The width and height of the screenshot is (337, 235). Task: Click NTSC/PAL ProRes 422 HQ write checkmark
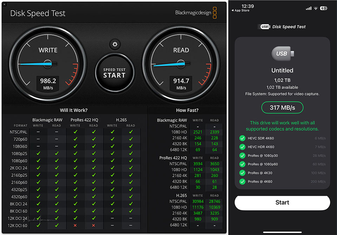pyautogui.click(x=75, y=132)
